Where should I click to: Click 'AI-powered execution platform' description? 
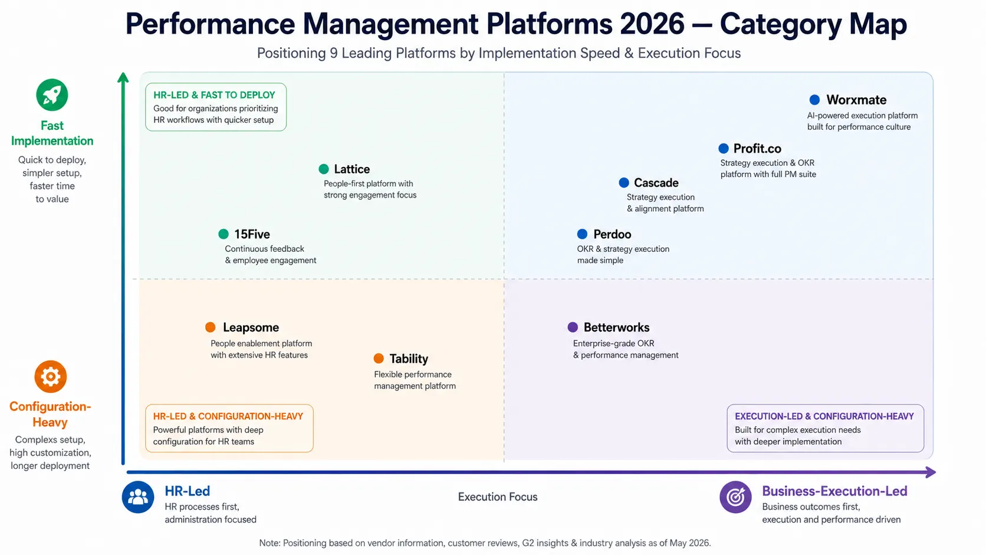pos(862,116)
